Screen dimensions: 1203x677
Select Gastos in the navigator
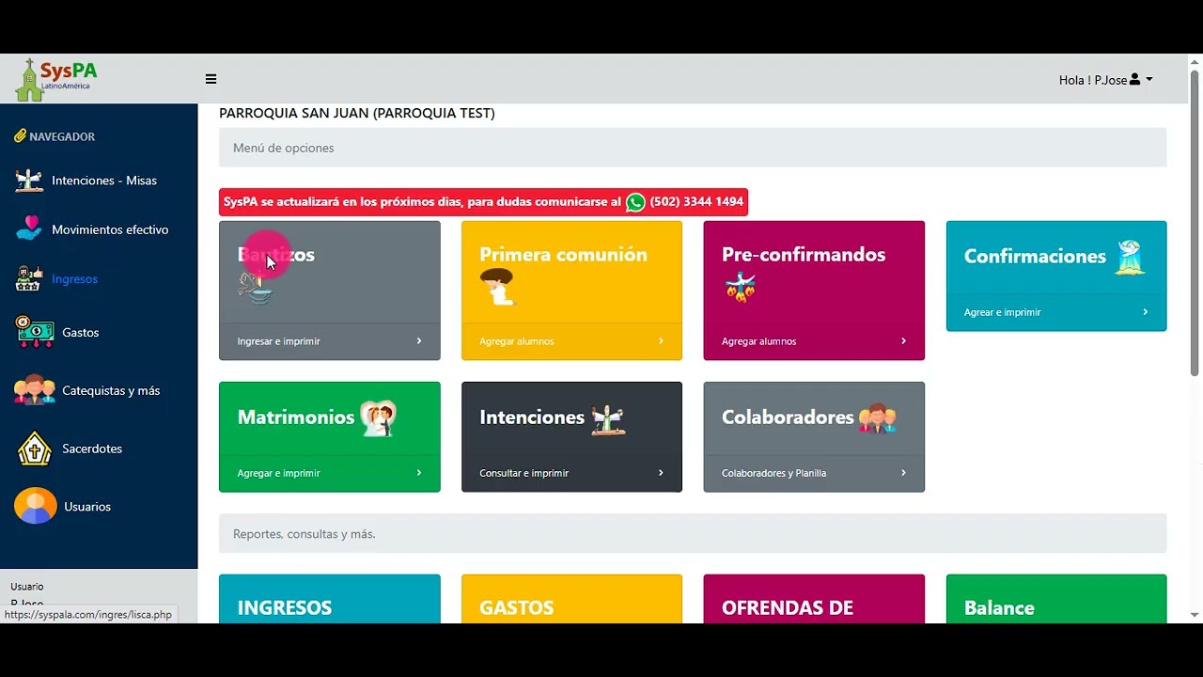(80, 332)
